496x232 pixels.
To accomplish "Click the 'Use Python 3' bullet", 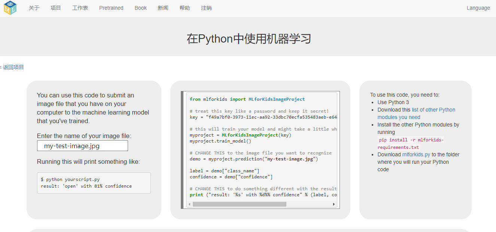I will click(x=393, y=102).
